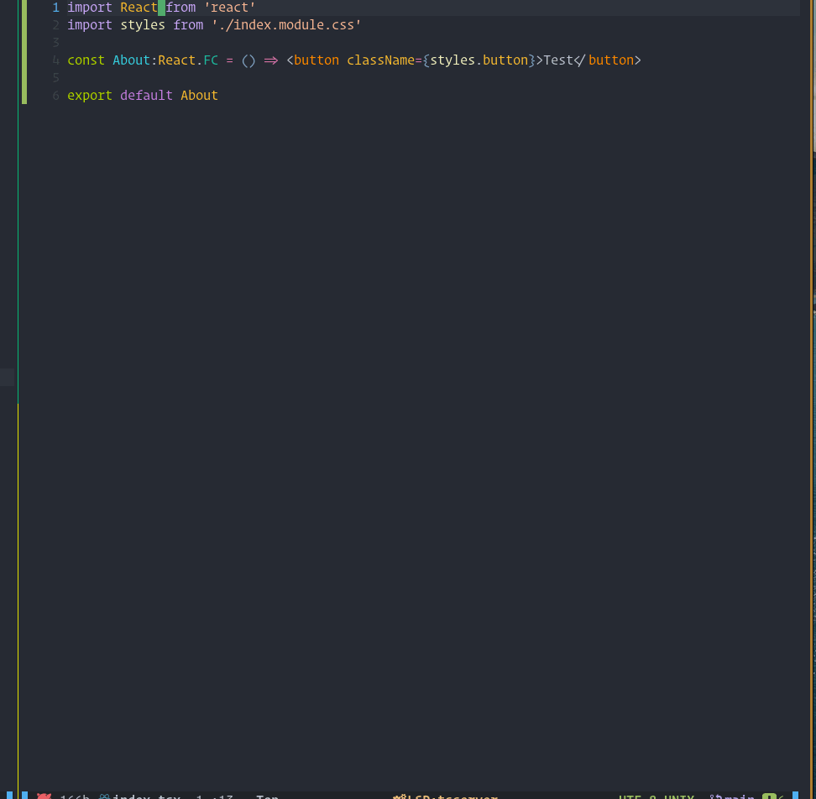
Task: Click the UNIX file format indicator
Action: coord(678,796)
